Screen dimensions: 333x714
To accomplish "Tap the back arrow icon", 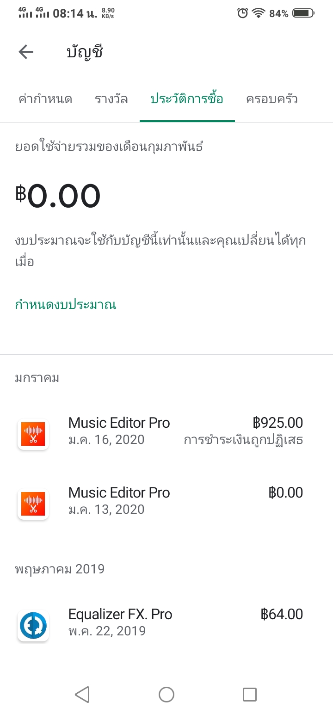I will [26, 52].
